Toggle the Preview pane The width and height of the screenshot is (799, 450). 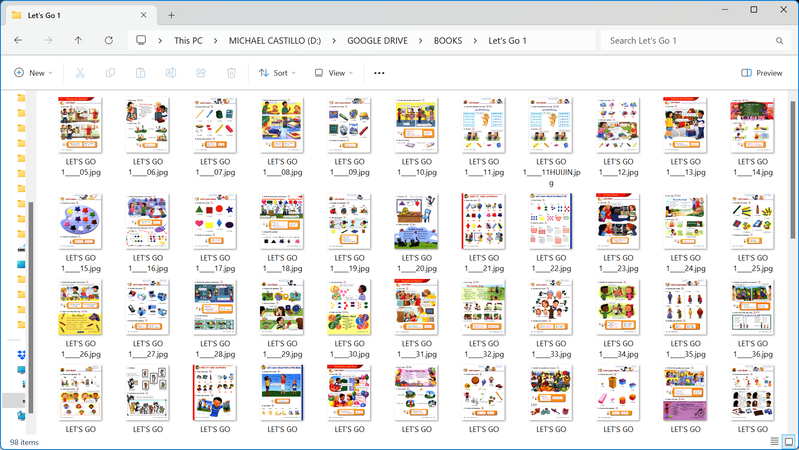coord(762,73)
